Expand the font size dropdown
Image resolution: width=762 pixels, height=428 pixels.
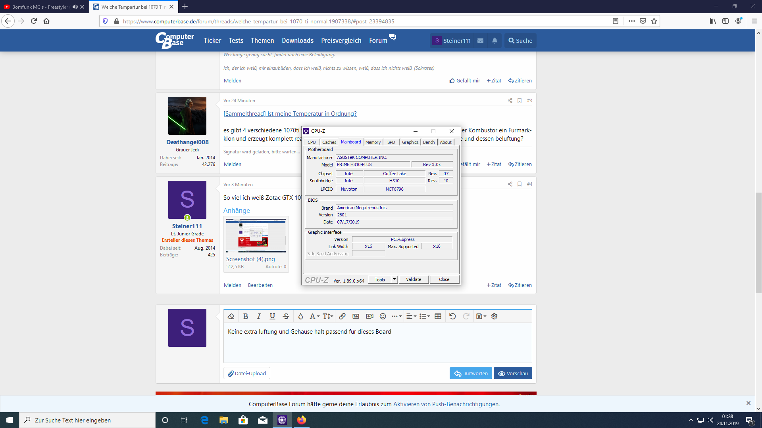tap(327, 316)
